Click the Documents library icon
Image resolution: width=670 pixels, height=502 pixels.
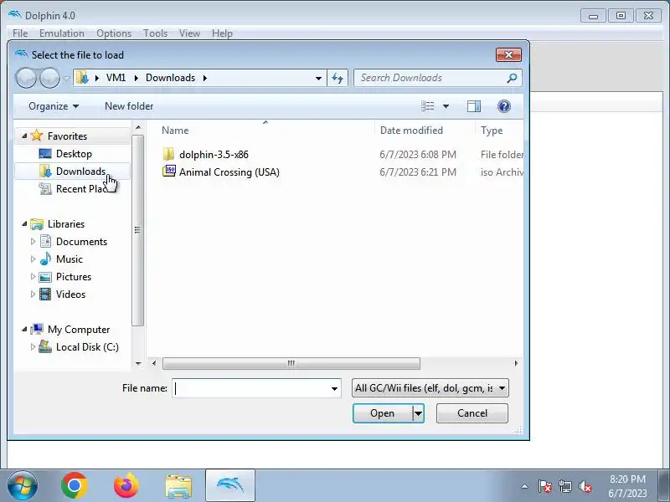45,241
